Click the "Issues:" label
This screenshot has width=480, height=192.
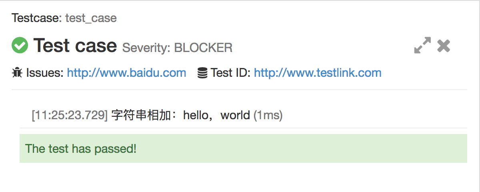tap(45, 73)
